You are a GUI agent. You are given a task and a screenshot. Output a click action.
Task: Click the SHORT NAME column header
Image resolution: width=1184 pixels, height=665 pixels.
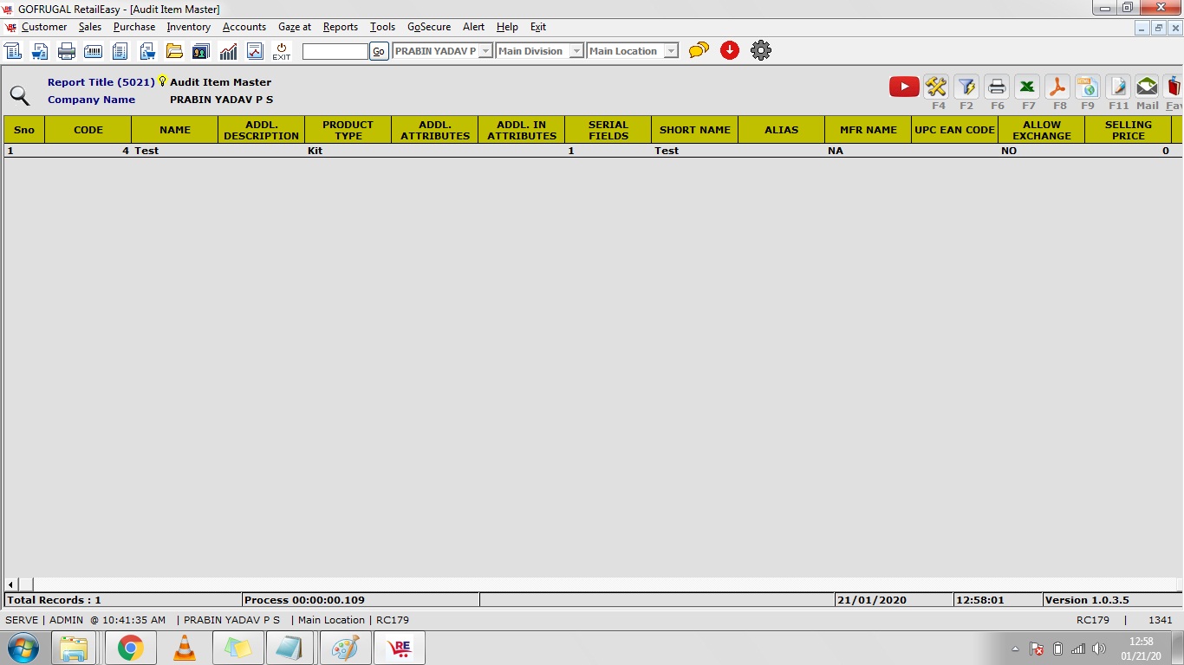pyautogui.click(x=695, y=130)
